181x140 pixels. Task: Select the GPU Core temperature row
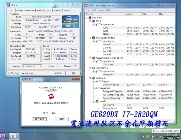[x=138, y=65]
